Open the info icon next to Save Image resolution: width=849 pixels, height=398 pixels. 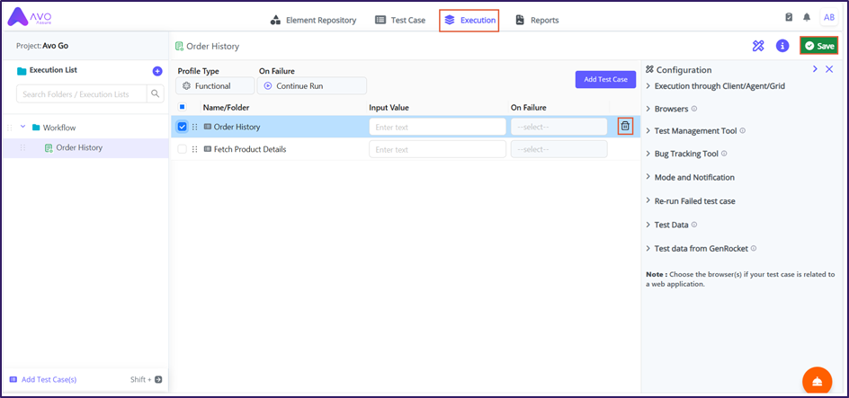[782, 46]
